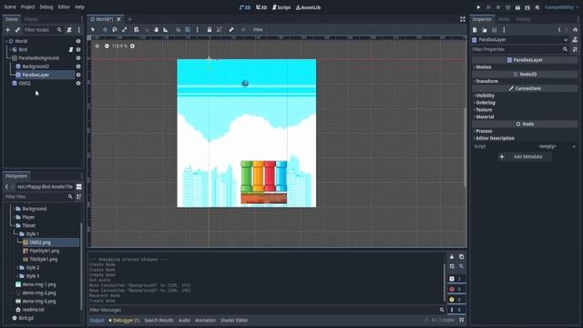The height and width of the screenshot is (328, 583).
Task: Click the list-select tool icon
Action: click(x=137, y=30)
